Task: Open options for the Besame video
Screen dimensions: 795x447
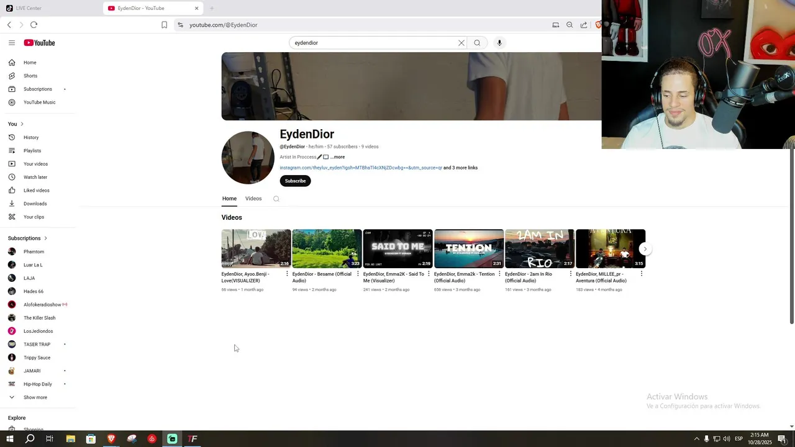Action: 358,274
